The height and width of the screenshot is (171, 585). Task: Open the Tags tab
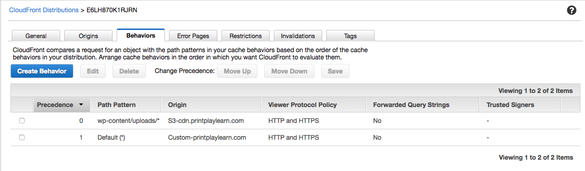[x=350, y=36]
